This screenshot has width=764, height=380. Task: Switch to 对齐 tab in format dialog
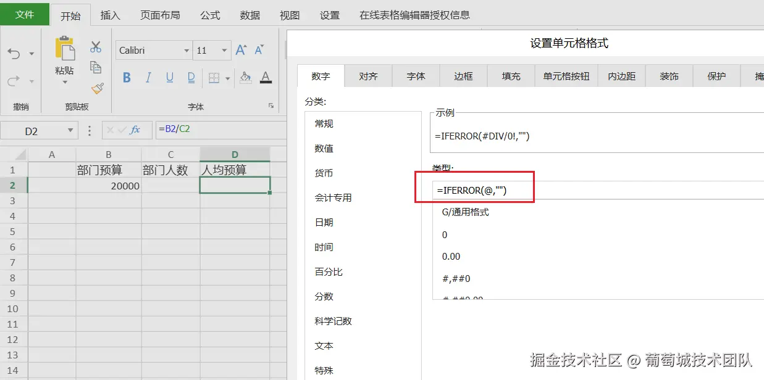pyautogui.click(x=368, y=76)
